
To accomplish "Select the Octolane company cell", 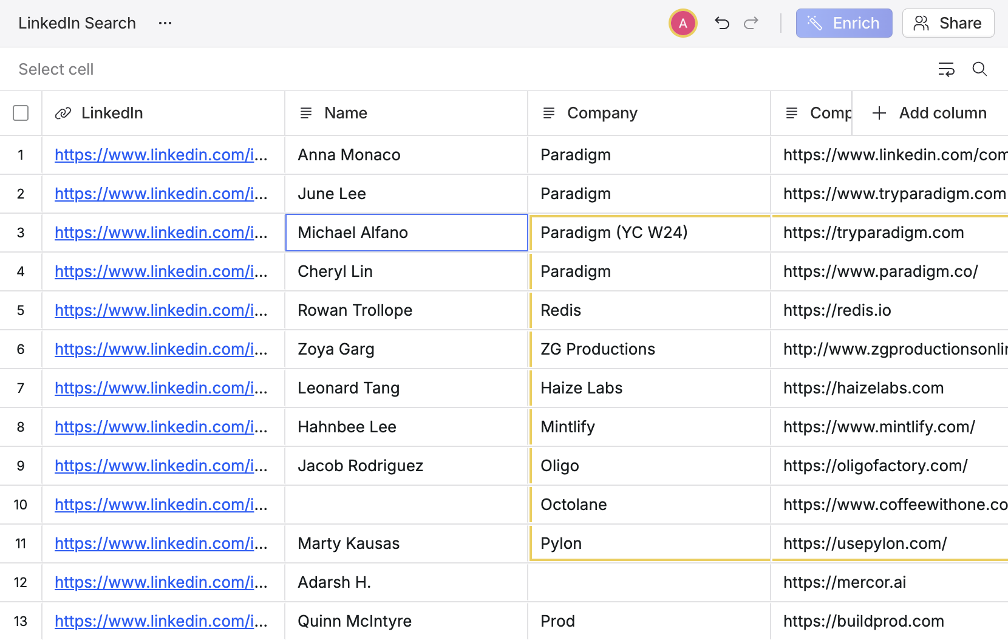I will coord(649,505).
